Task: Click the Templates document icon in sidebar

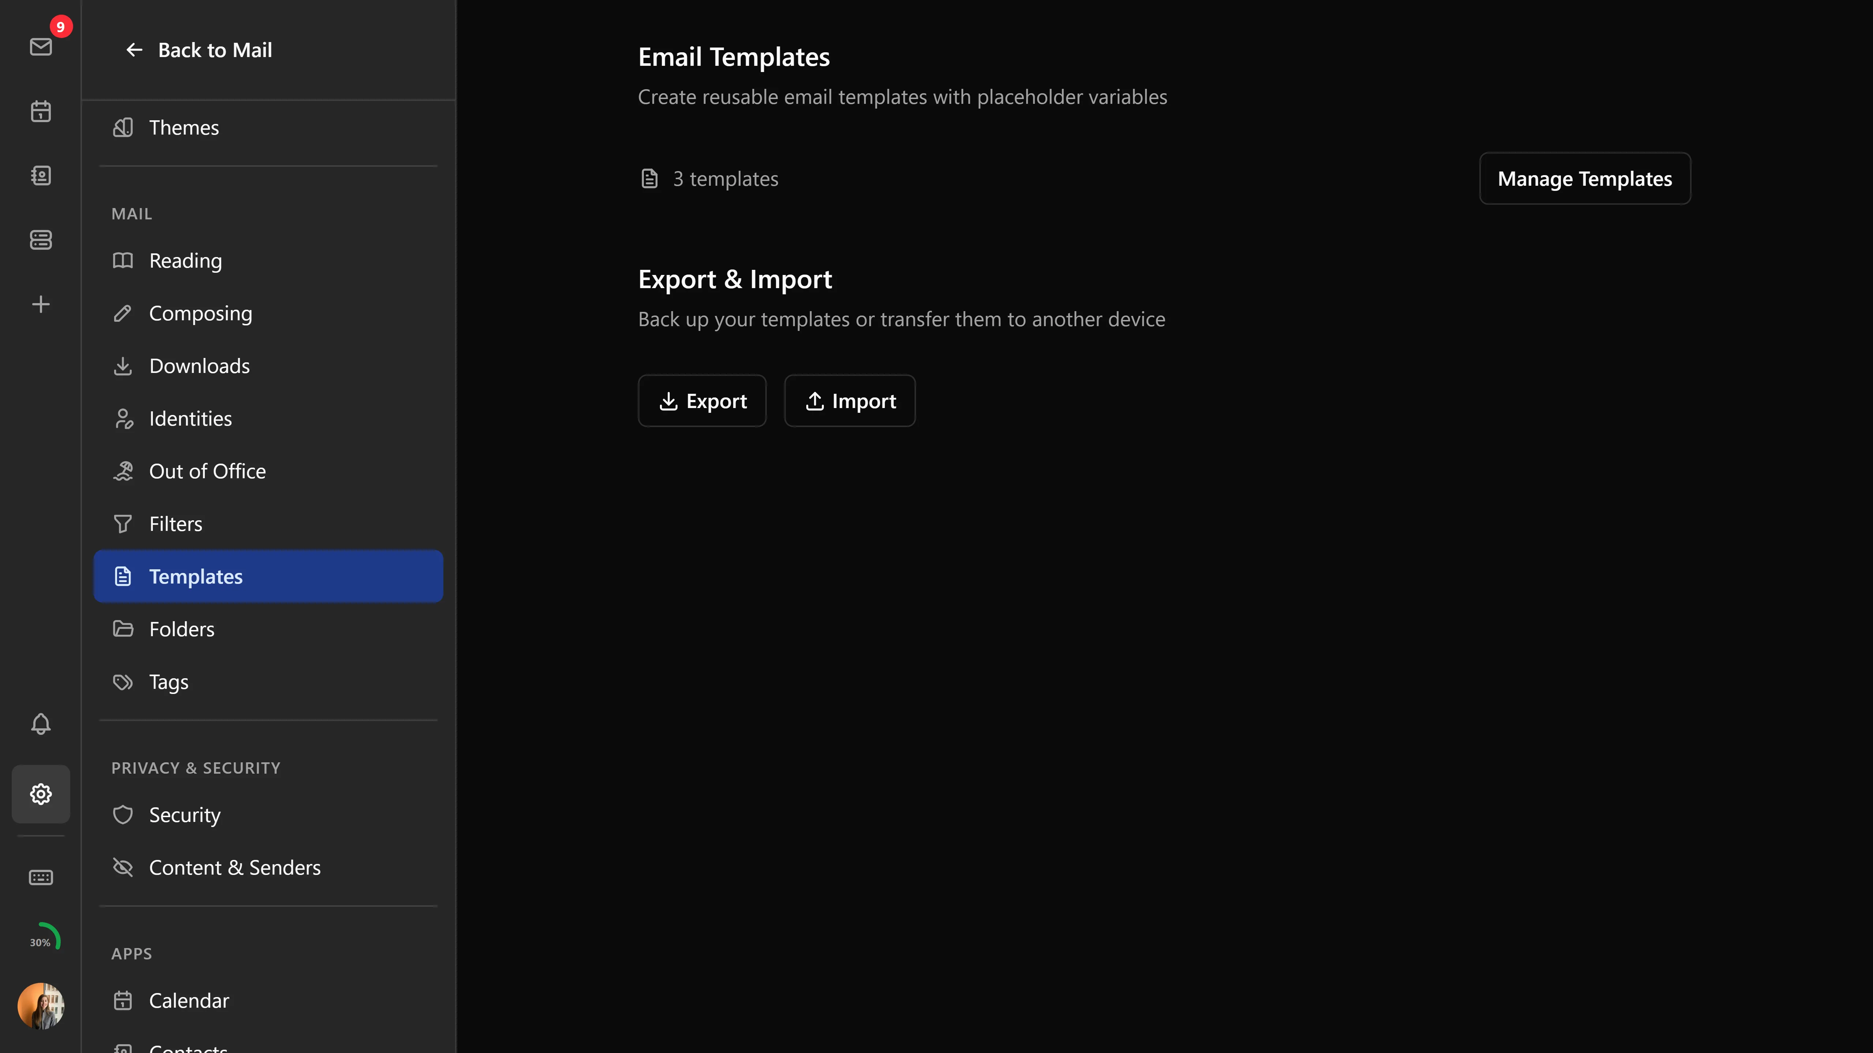Action: (x=123, y=576)
